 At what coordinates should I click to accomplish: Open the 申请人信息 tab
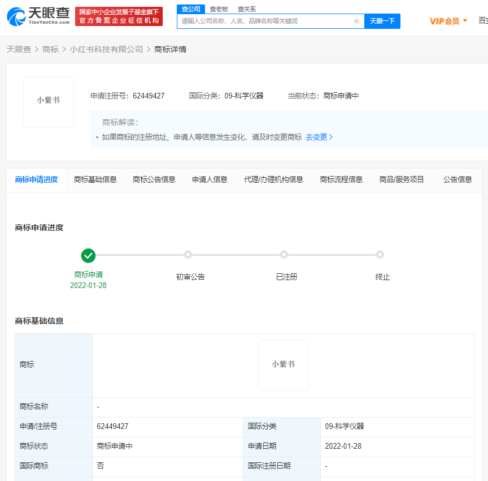(x=209, y=178)
